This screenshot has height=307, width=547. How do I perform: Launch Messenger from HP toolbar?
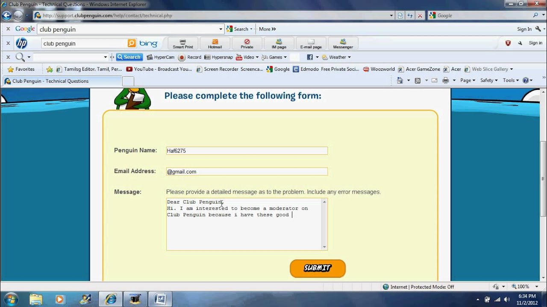click(343, 43)
